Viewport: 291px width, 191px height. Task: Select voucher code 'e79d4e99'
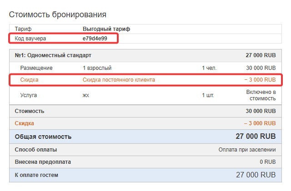tap(95, 39)
